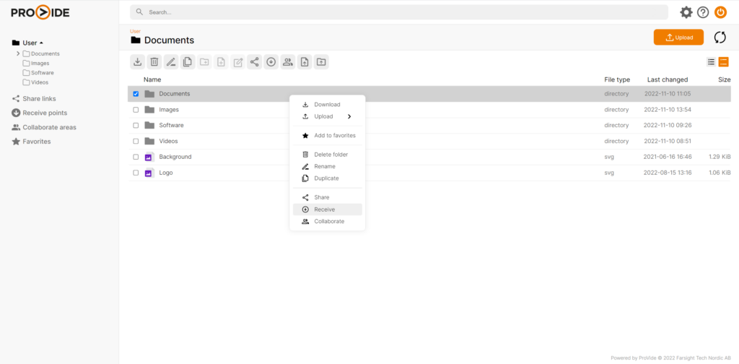Collapse the User root caret in sidebar
Viewport: 739px width, 364px height.
click(41, 43)
